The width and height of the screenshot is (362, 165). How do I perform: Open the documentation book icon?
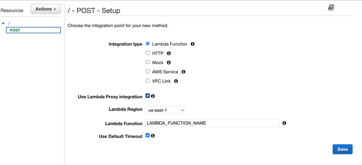tap(331, 8)
